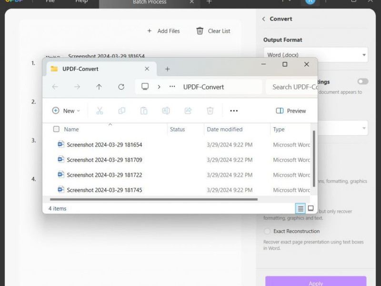Close the Batch Process tab in UPDF
This screenshot has height=286, width=381.
pos(192,2)
